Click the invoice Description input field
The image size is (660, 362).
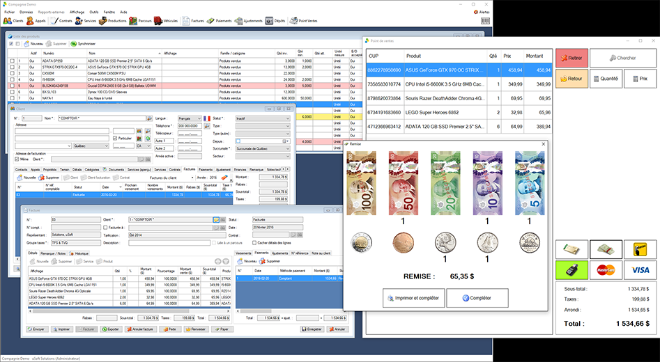click(x=169, y=243)
